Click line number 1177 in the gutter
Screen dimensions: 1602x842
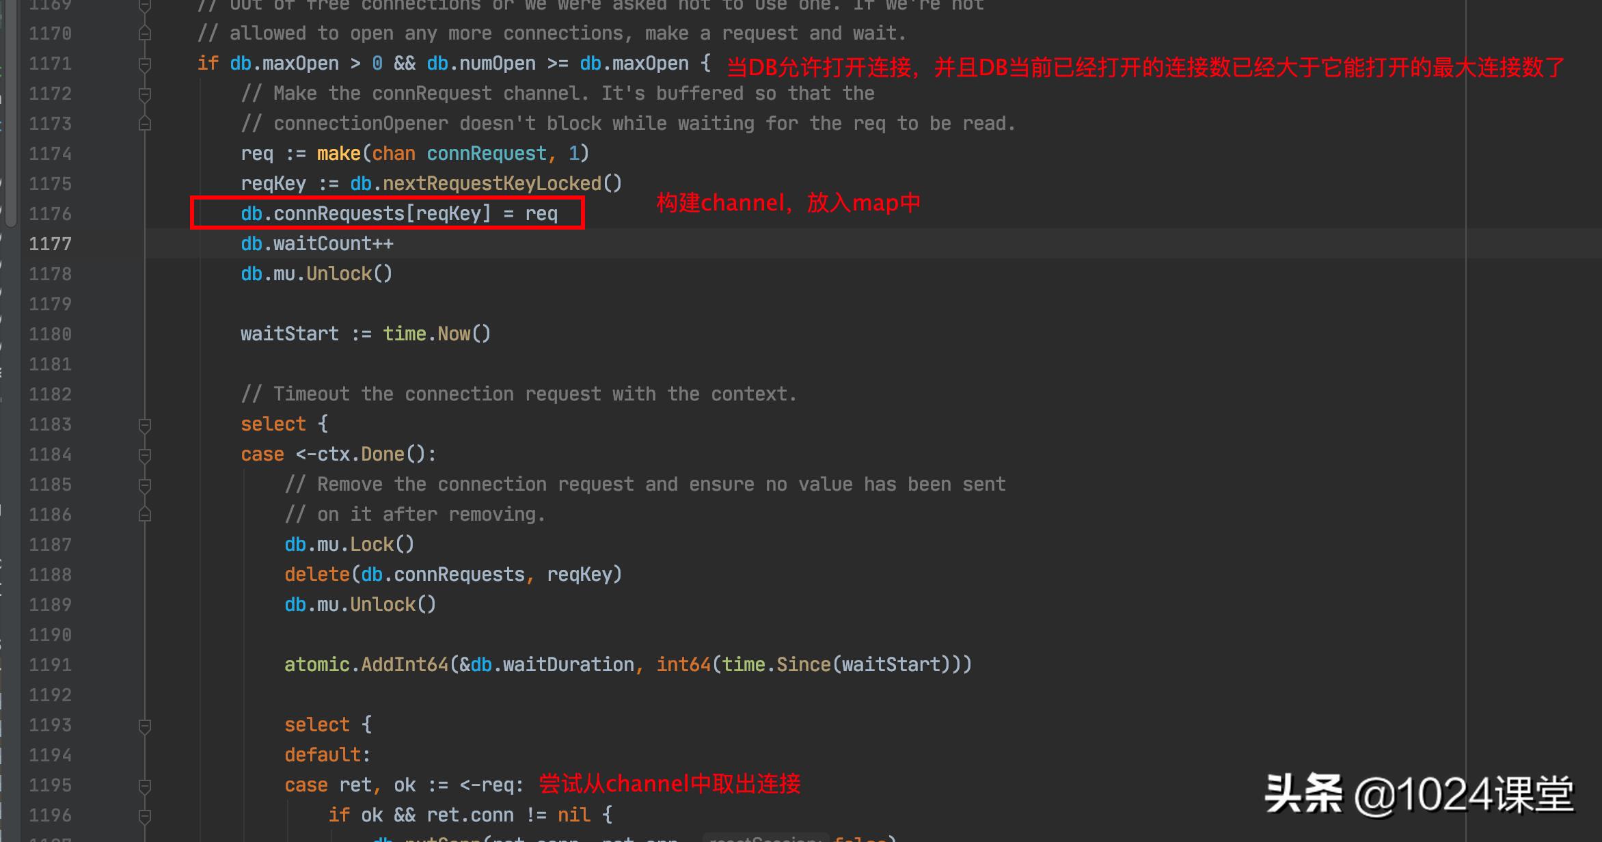pos(49,243)
